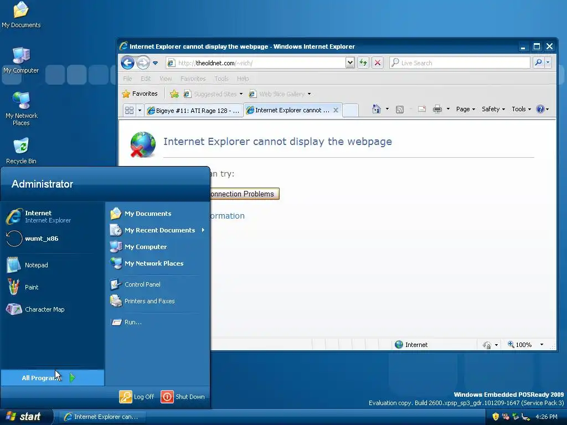Click the Internet zone status bar entry
This screenshot has width=567, height=425.
[411, 345]
